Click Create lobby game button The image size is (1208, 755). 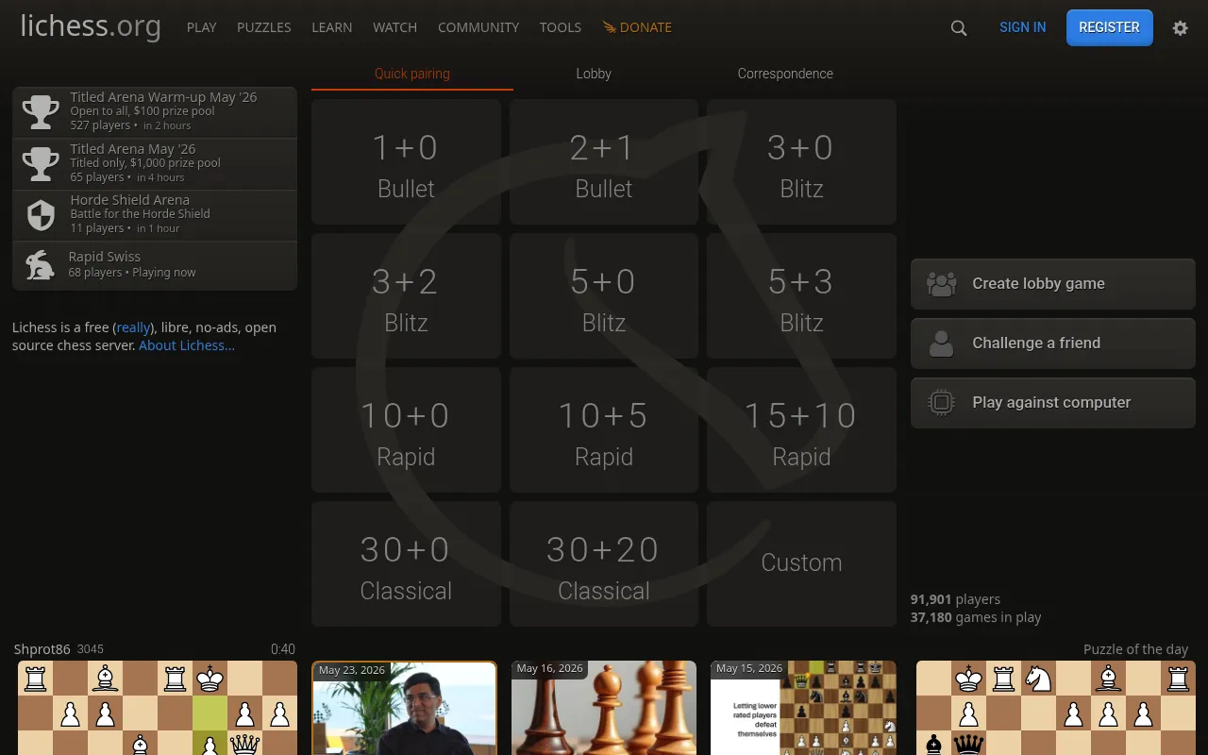1053,284
